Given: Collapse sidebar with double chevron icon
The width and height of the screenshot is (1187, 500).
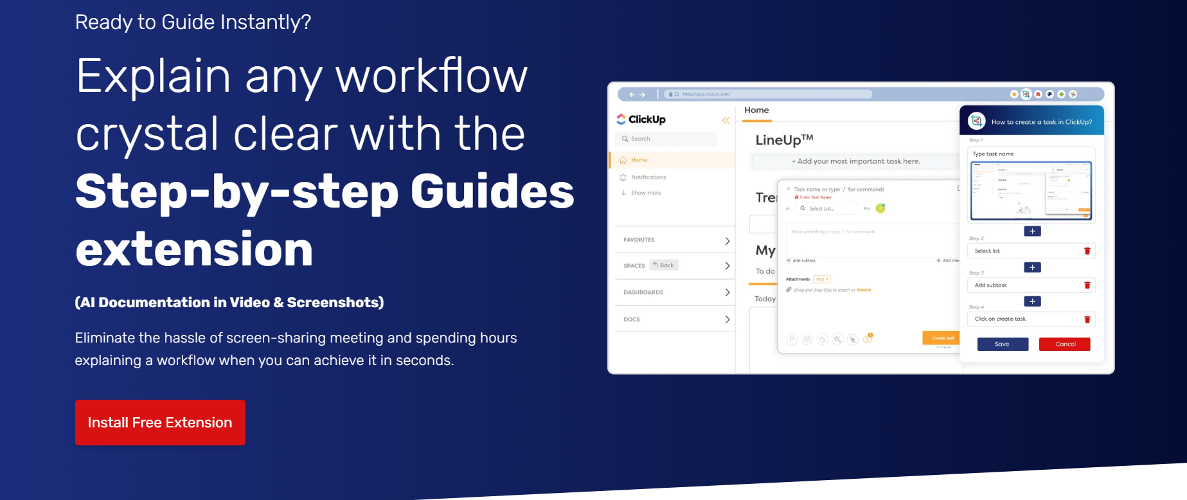Looking at the screenshot, I should (726, 120).
